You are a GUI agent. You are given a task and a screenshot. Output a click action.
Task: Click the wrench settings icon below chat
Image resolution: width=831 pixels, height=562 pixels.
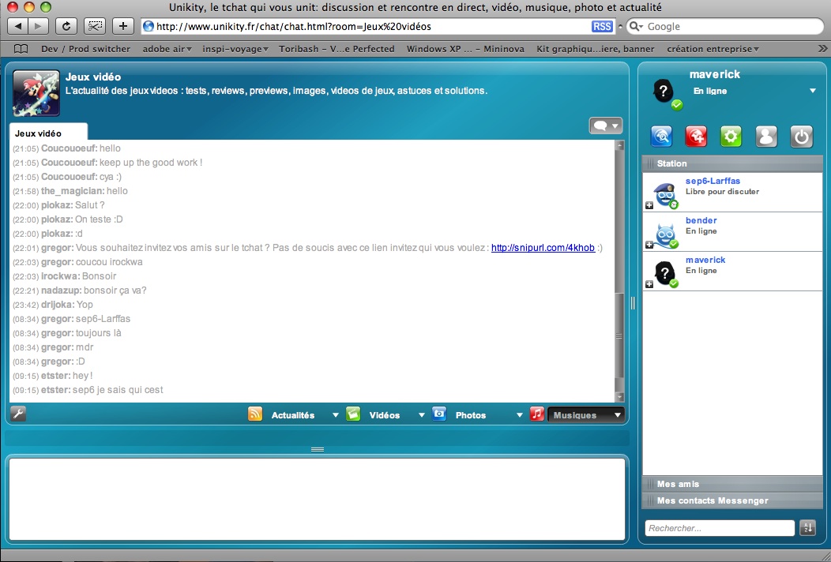click(x=18, y=414)
